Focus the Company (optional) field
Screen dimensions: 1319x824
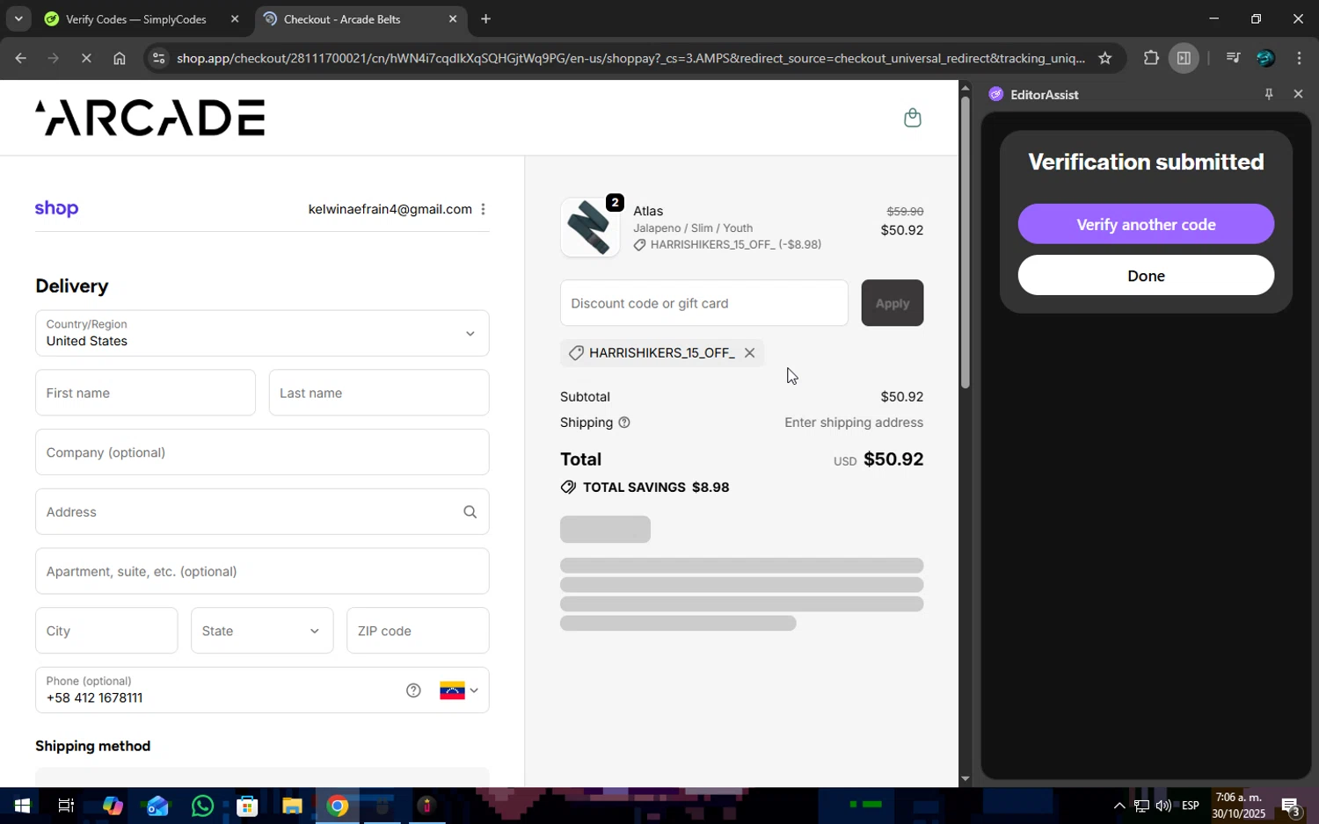click(x=262, y=452)
